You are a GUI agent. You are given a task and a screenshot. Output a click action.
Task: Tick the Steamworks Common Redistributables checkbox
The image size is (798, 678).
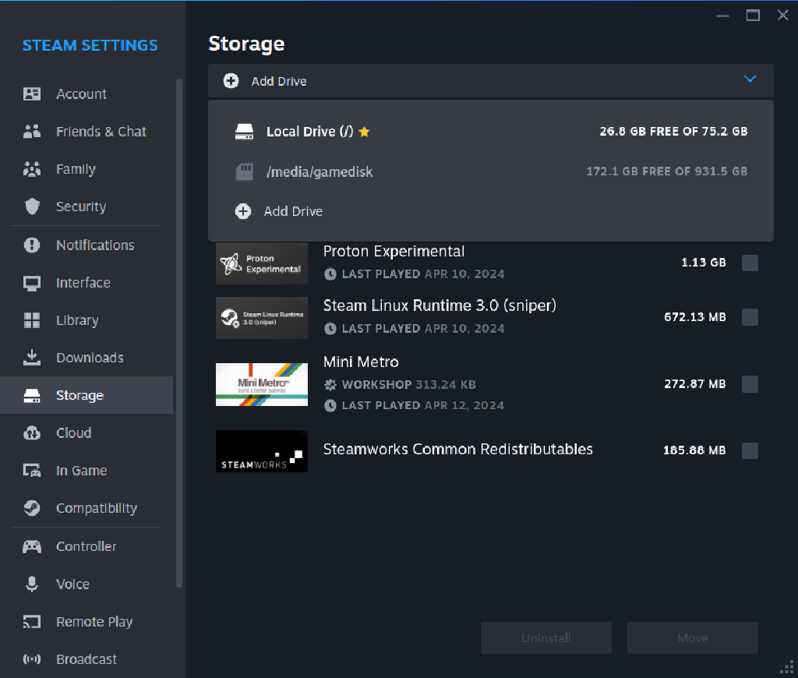(x=750, y=450)
